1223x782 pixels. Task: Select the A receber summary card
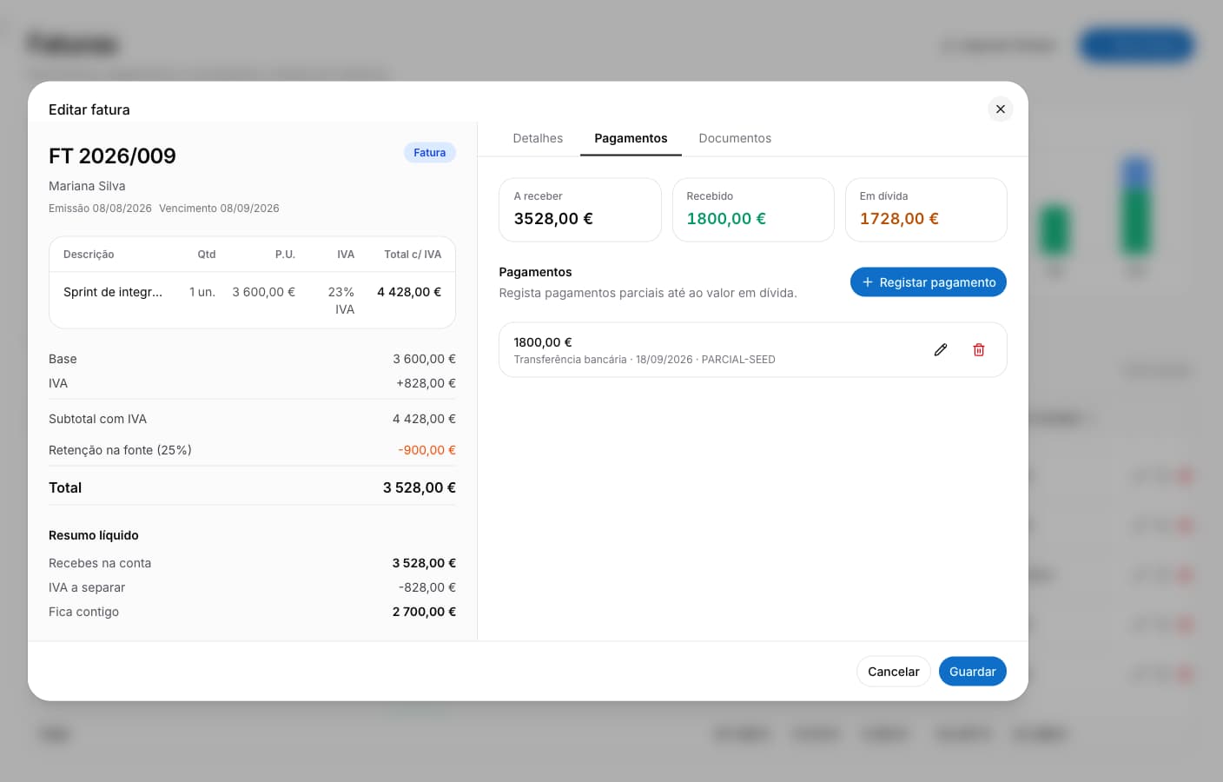(x=580, y=210)
